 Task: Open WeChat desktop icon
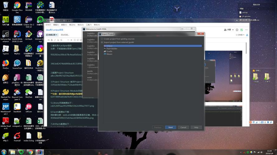click(x=29, y=94)
